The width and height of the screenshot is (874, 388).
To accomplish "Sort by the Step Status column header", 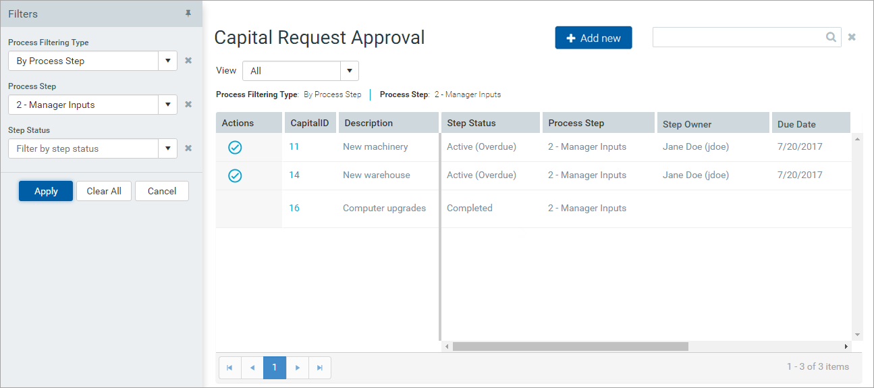I will point(471,123).
